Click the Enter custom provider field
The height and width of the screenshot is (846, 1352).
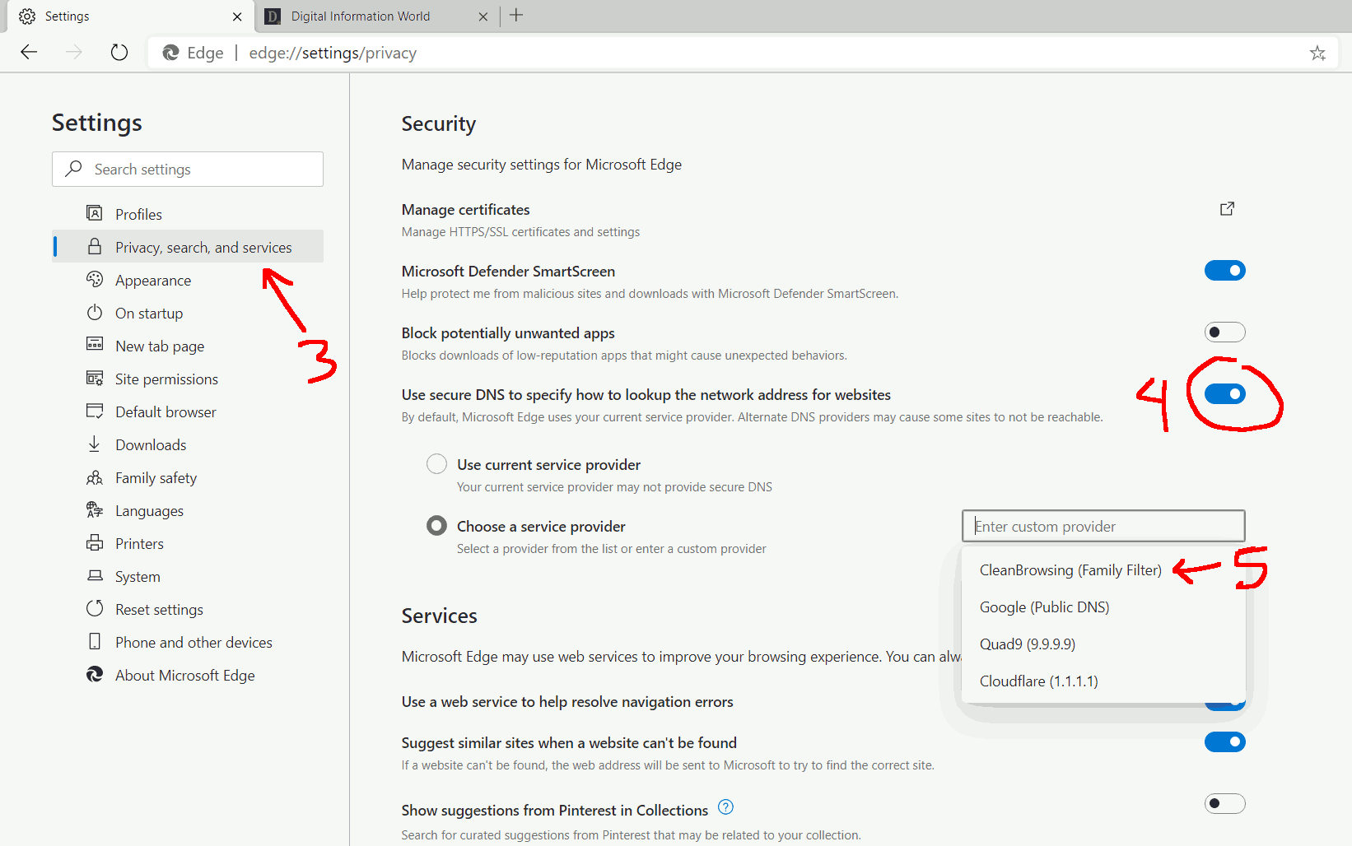(x=1103, y=527)
